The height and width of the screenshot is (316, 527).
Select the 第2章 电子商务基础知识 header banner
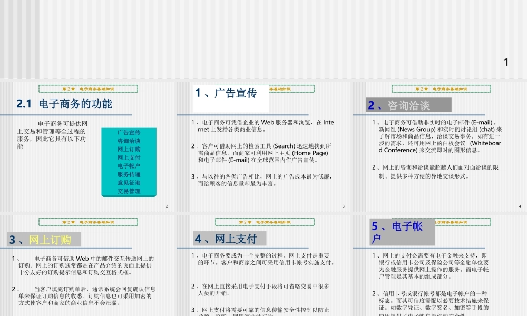point(87,88)
